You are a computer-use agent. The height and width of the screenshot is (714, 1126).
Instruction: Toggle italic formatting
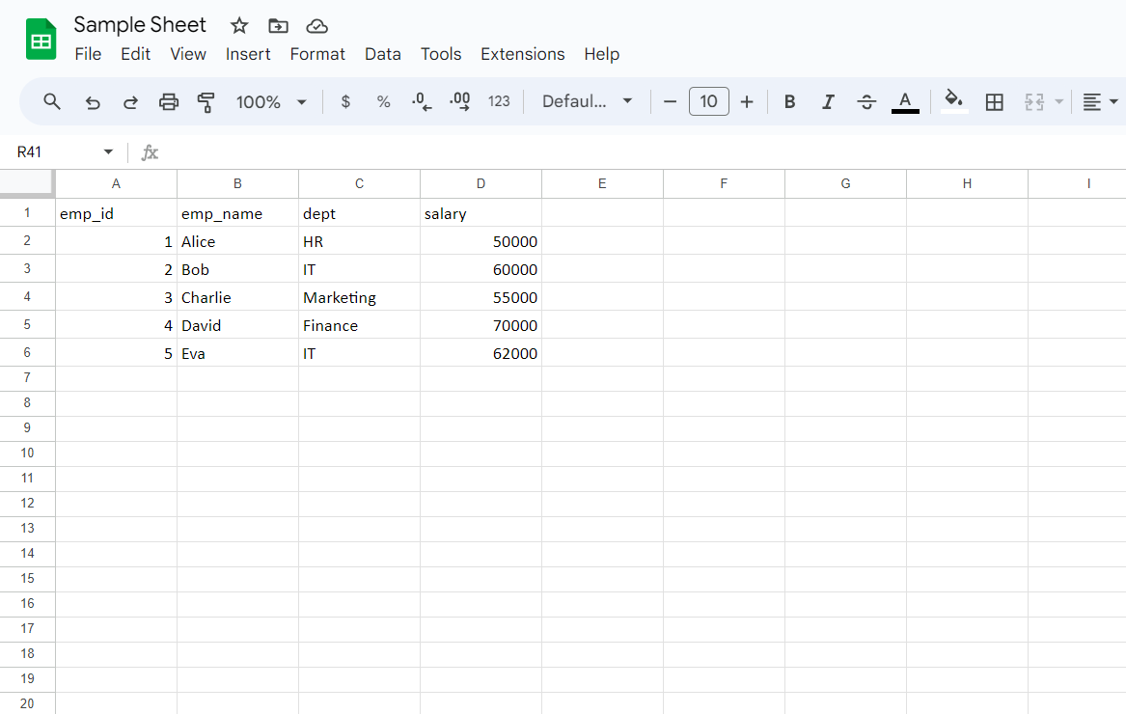click(828, 101)
